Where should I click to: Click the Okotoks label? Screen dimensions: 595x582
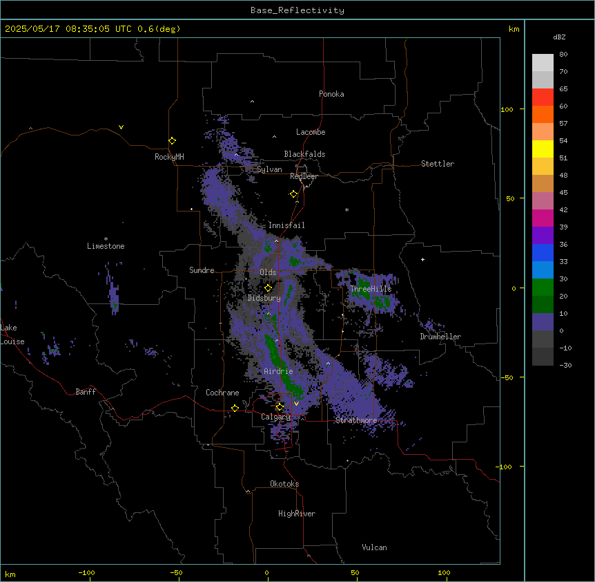pos(284,484)
